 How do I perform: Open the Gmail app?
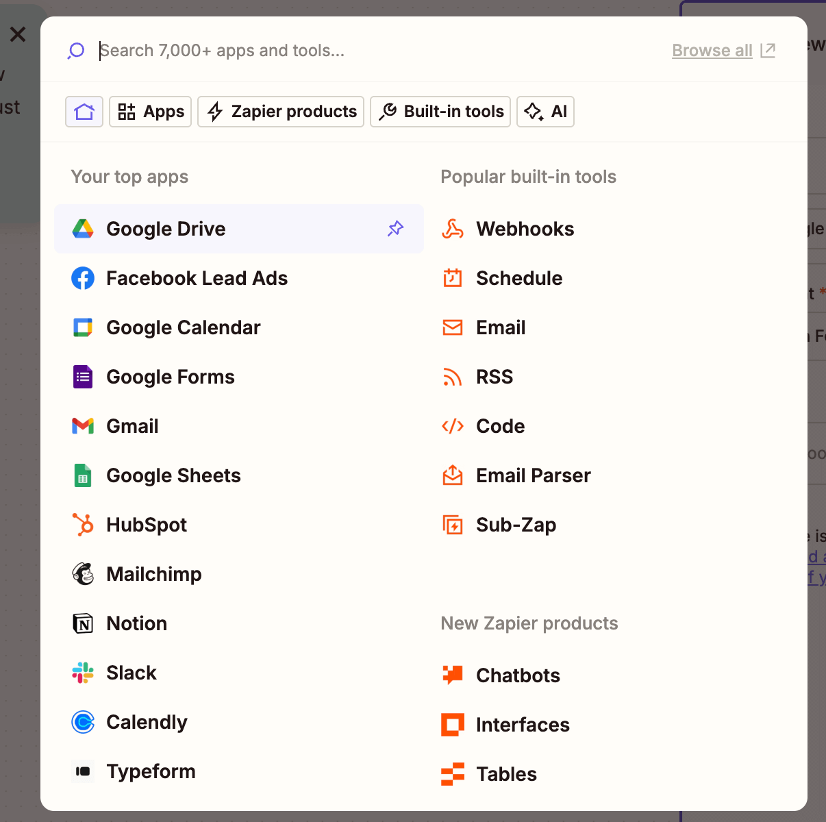(x=132, y=426)
